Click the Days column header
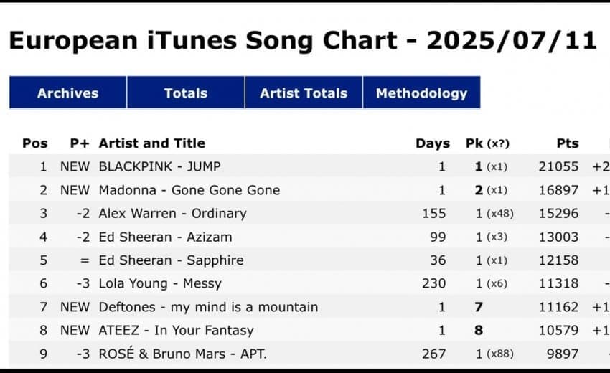The image size is (610, 373). (x=433, y=143)
